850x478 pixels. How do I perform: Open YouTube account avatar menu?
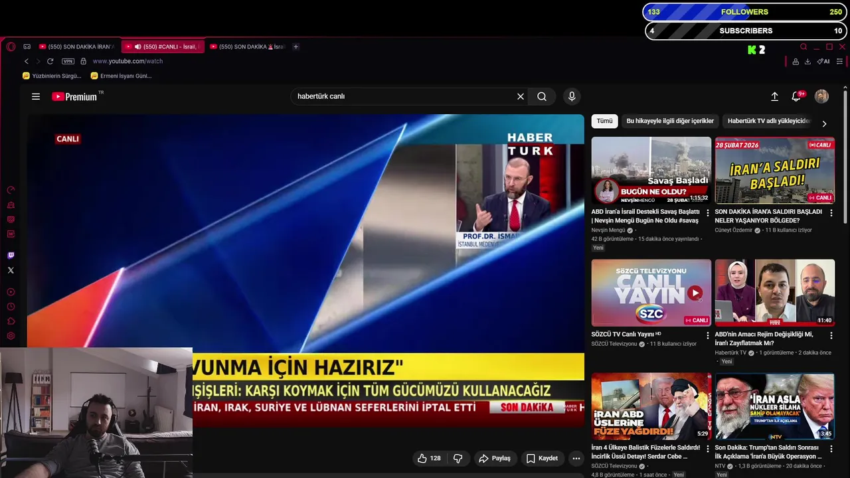click(821, 96)
